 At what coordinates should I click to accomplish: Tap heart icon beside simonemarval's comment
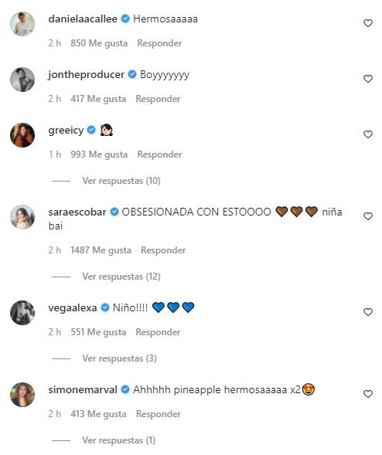click(x=368, y=394)
